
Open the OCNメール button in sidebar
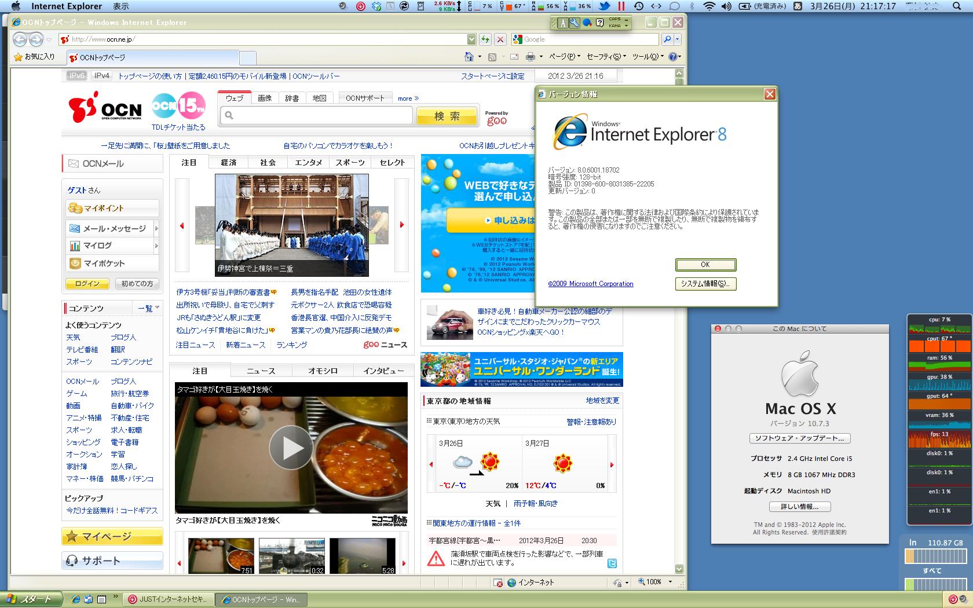(112, 164)
